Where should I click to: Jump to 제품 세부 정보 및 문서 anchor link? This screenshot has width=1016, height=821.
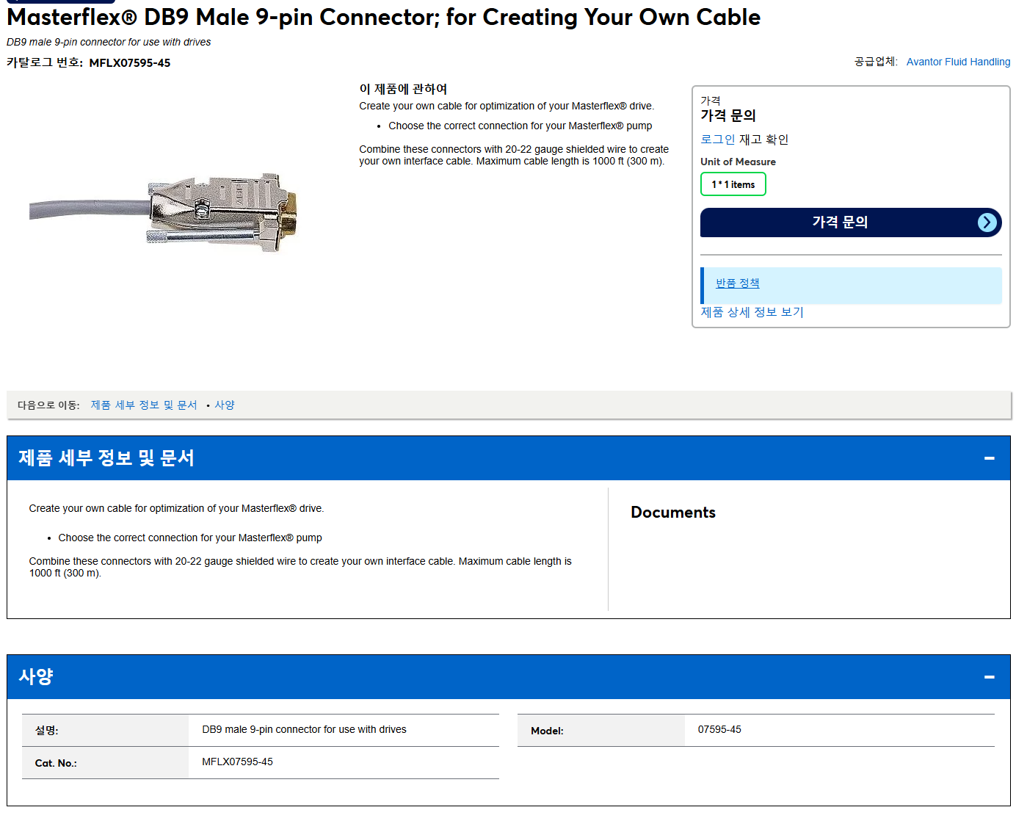pos(144,405)
